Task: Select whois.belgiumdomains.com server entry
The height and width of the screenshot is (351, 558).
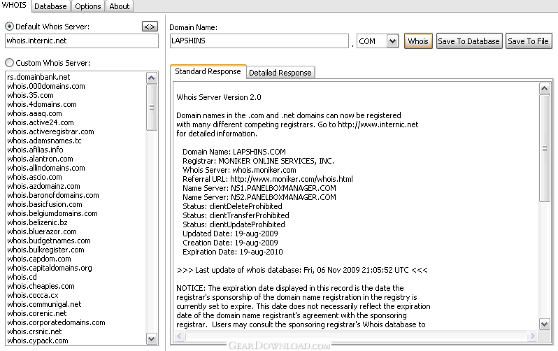Action: 52,213
